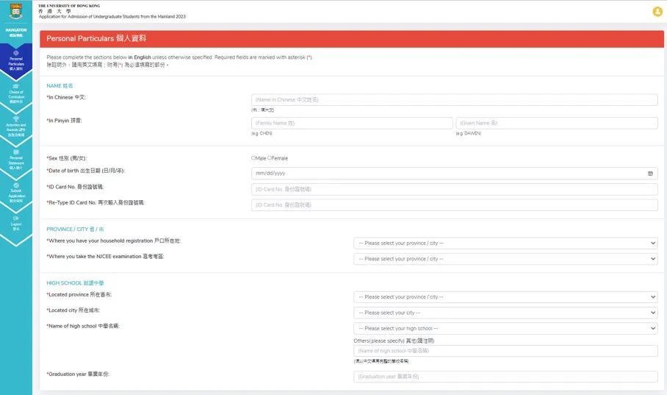Viewport: 667px width, 395px height.
Task: Click the Choice of Curriculum sidebar icon
Action: pos(15,86)
